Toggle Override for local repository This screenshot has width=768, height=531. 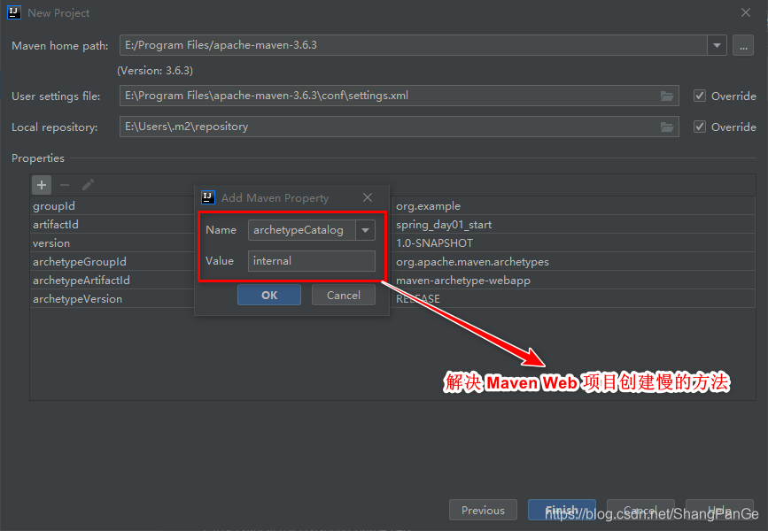(700, 127)
